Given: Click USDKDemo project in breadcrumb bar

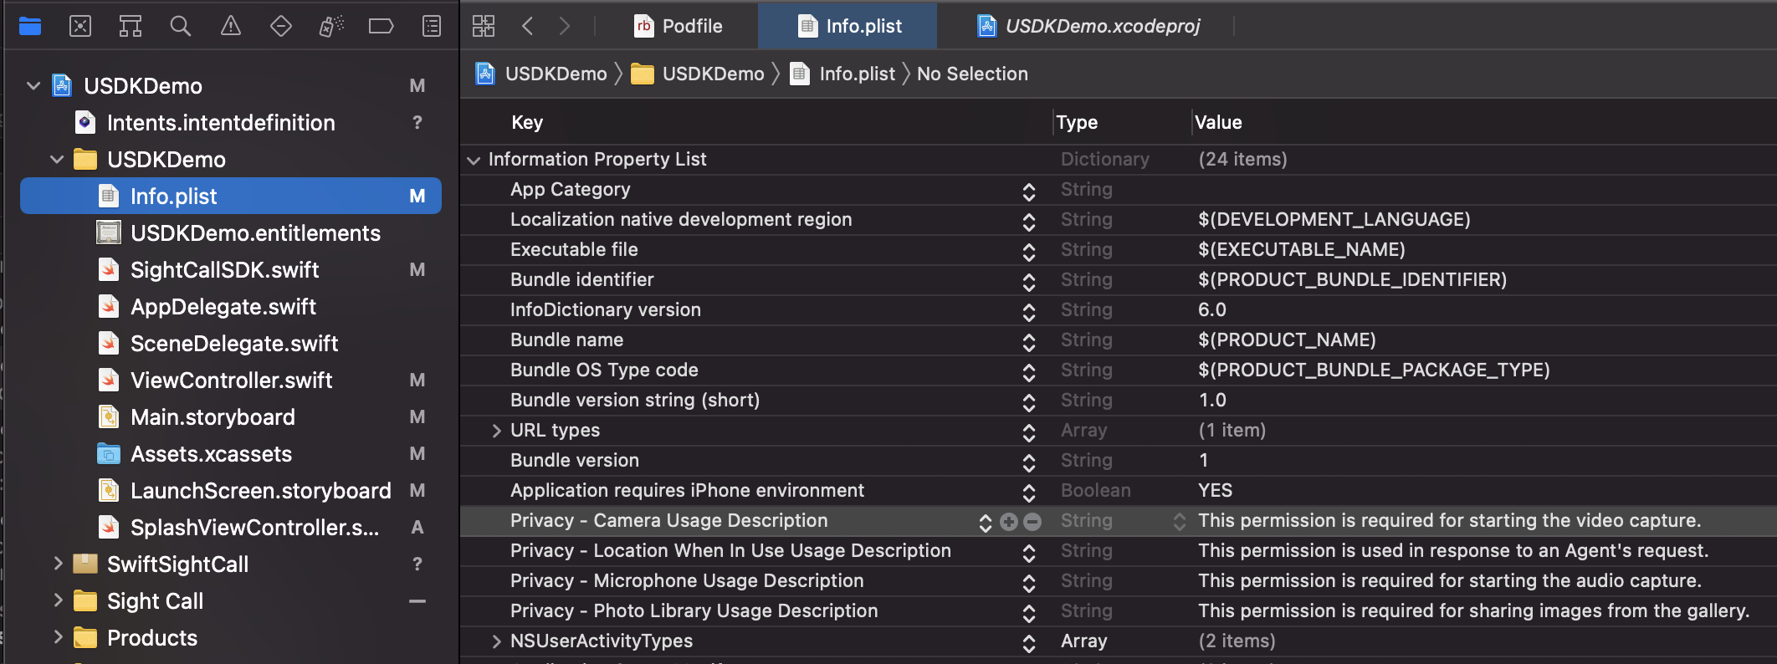Looking at the screenshot, I should click(x=541, y=74).
